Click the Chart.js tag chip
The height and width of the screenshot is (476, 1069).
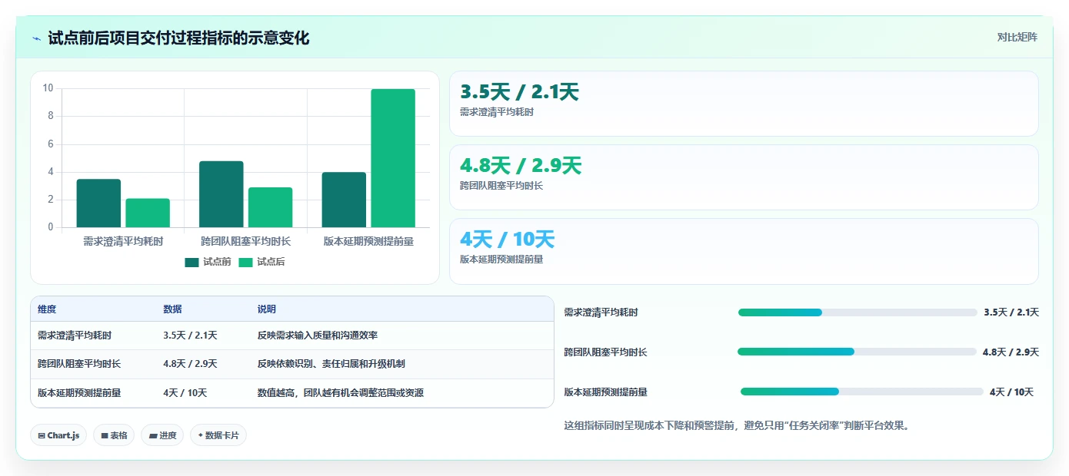58,435
